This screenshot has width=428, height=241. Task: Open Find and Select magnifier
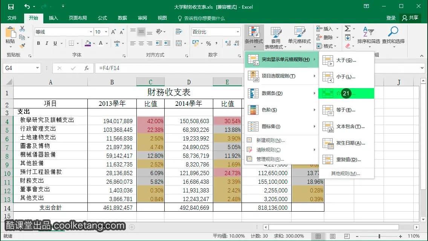click(393, 37)
